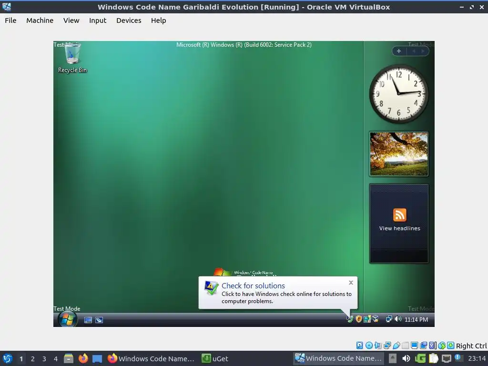Click the guest volume speaker tray icon
Image resolution: width=488 pixels, height=366 pixels.
click(x=398, y=319)
